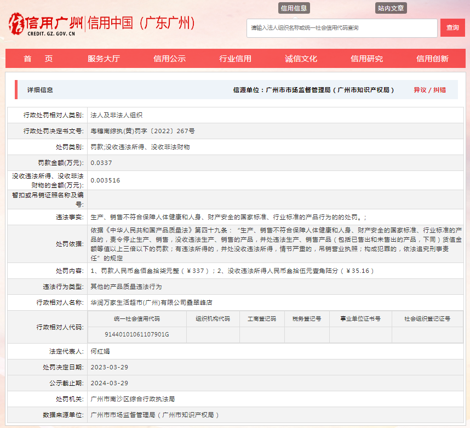Click the 工商登记码 column header
The height and width of the screenshot is (428, 470).
click(x=262, y=319)
